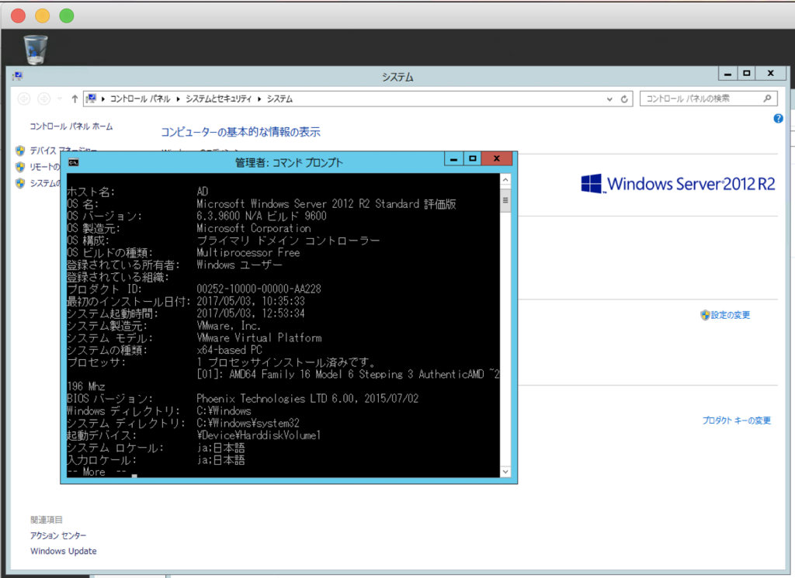This screenshot has width=795, height=578.
Task: Expand address bar history dropdown
Action: (x=609, y=99)
